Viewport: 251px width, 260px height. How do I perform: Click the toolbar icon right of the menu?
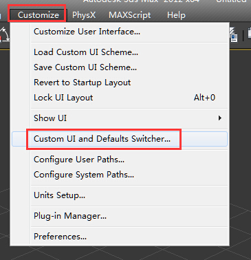pos(234,35)
